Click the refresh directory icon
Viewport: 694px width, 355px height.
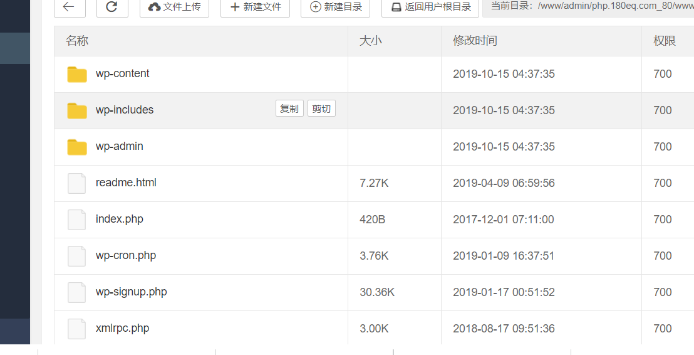click(112, 7)
